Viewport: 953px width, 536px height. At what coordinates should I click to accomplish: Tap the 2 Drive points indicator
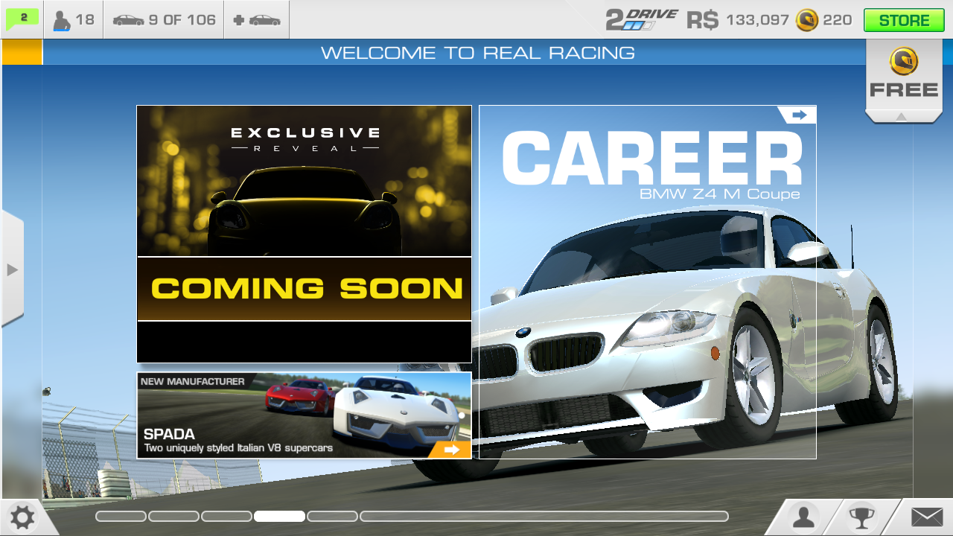pyautogui.click(x=641, y=19)
